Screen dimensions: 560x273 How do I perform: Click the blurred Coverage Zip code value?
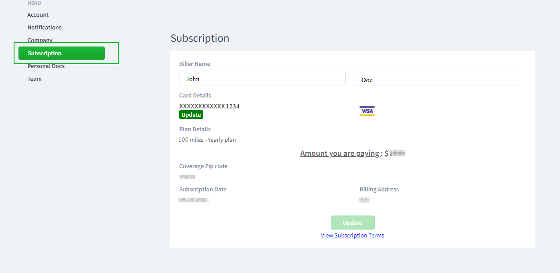tap(187, 176)
